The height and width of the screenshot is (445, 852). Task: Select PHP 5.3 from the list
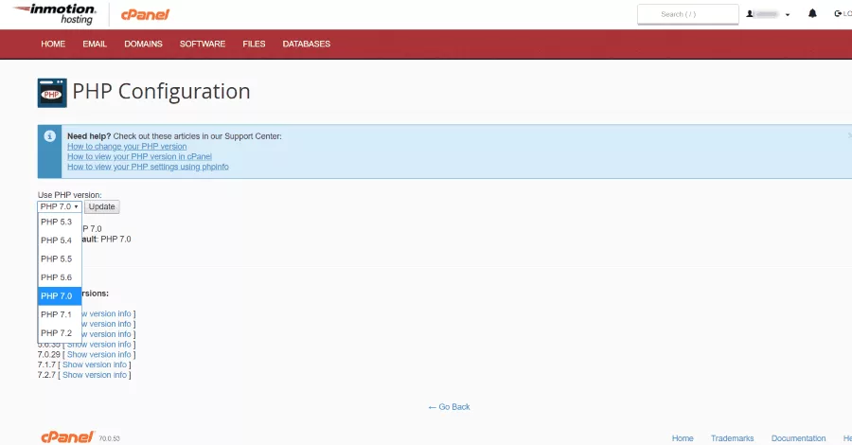(x=60, y=222)
